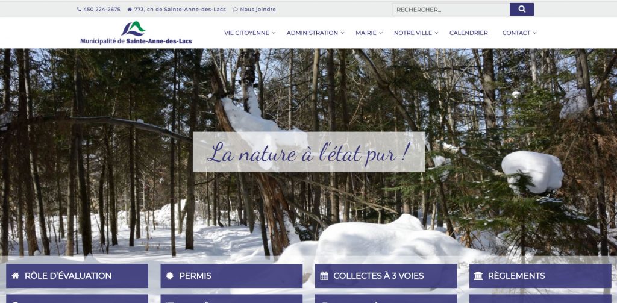Viewport: 617px width, 303px height.
Task: Expand the Notre ville menu arrow
Action: point(436,33)
